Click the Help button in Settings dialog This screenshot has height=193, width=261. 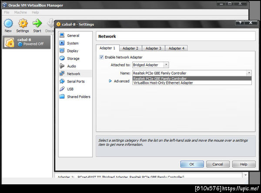244,164
